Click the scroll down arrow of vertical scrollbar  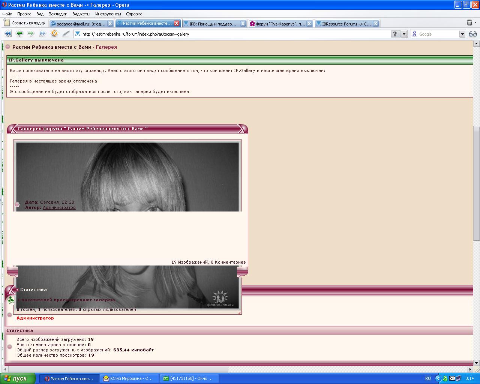click(477, 363)
